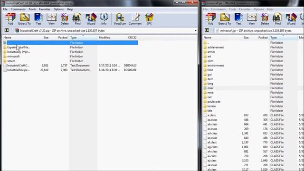Open the address dropdown in IndustrialCraft window
This screenshot has width=304, height=171.
coord(195,30)
